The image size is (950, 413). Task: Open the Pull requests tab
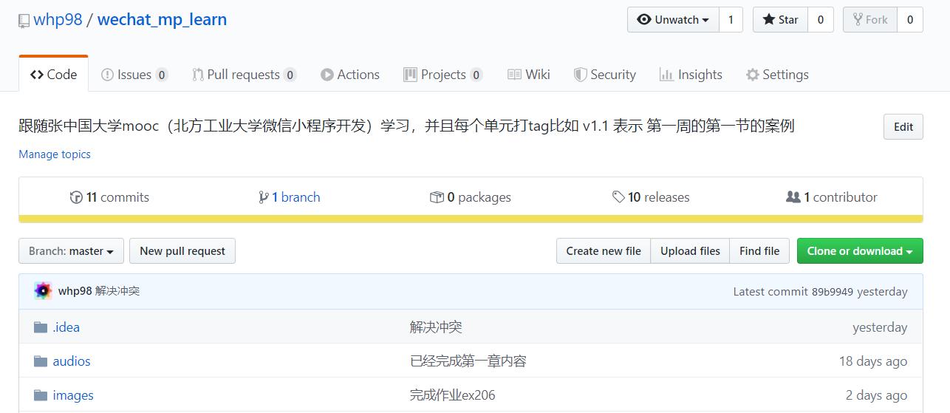click(x=244, y=75)
